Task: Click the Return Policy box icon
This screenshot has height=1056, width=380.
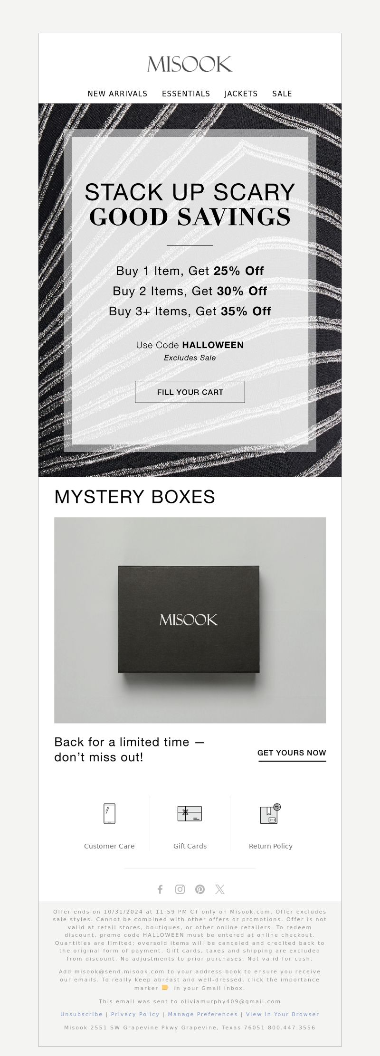Action: [x=270, y=813]
